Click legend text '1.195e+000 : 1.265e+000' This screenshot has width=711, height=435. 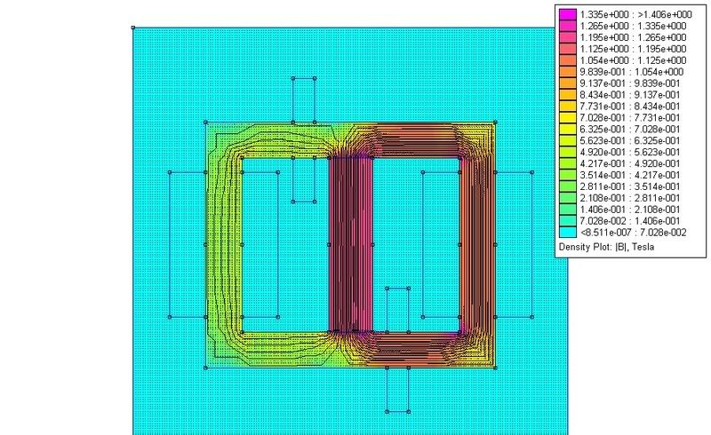(x=634, y=37)
